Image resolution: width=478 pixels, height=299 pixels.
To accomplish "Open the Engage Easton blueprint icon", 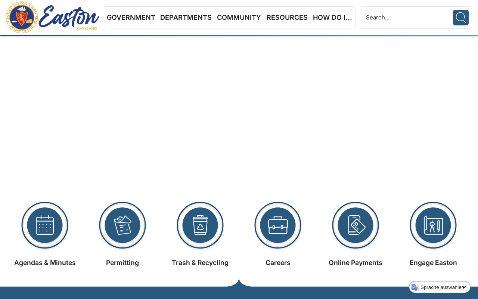I will pyautogui.click(x=433, y=225).
